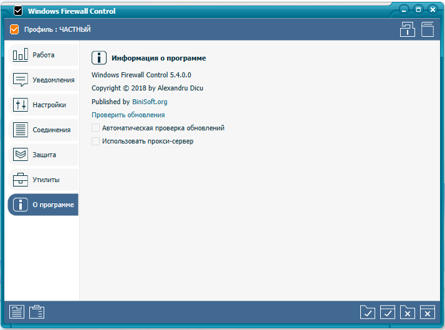Click the Профиль : ЧАСТНЫЙ label
The height and width of the screenshot is (330, 445).
(x=57, y=29)
